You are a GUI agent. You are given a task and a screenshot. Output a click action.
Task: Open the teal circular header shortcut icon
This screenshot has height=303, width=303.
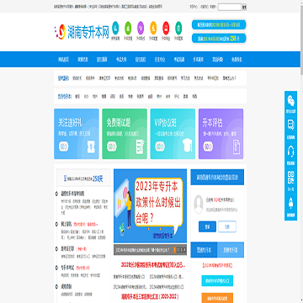point(115,28)
